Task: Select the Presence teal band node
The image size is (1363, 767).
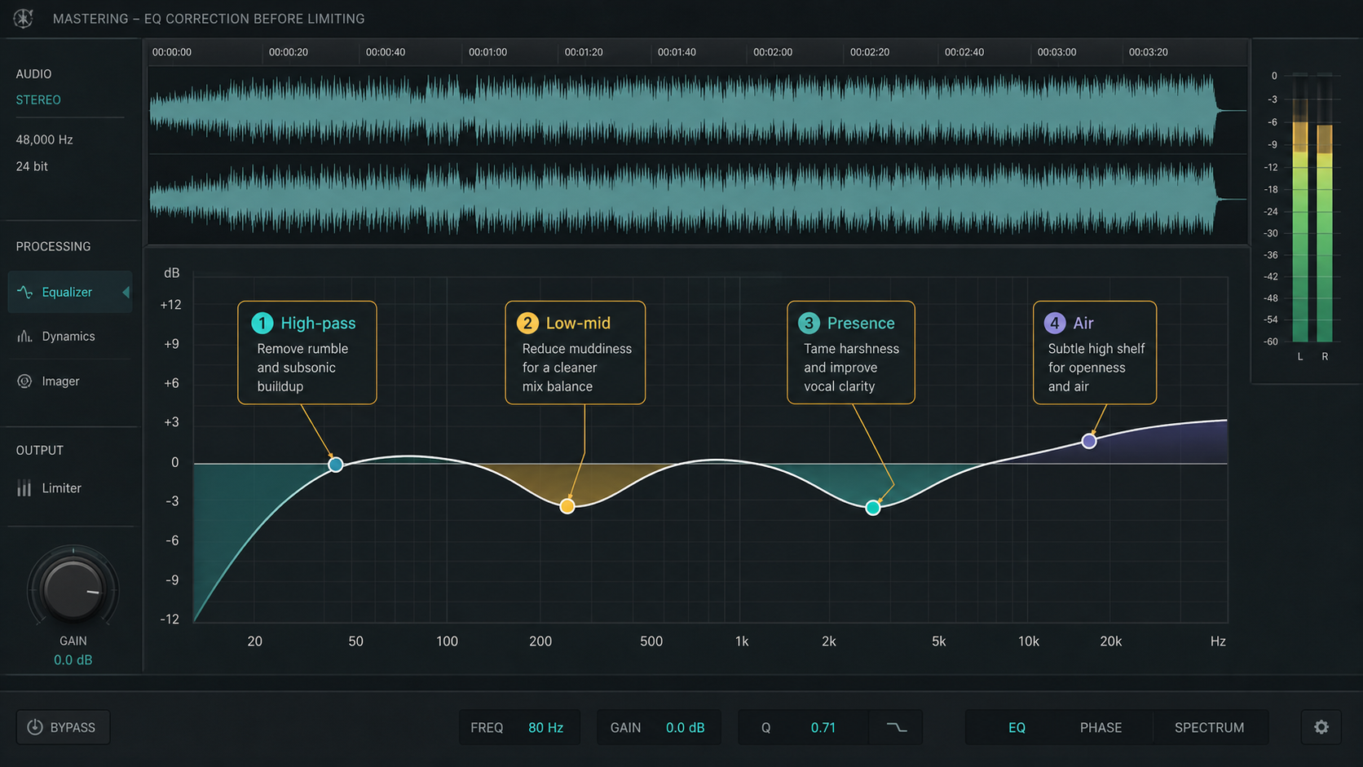Action: pyautogui.click(x=873, y=508)
